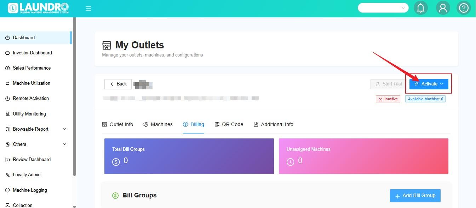Screen dimensions: 476x208
Task: Click the Unassigned Machines card
Action: click(363, 156)
